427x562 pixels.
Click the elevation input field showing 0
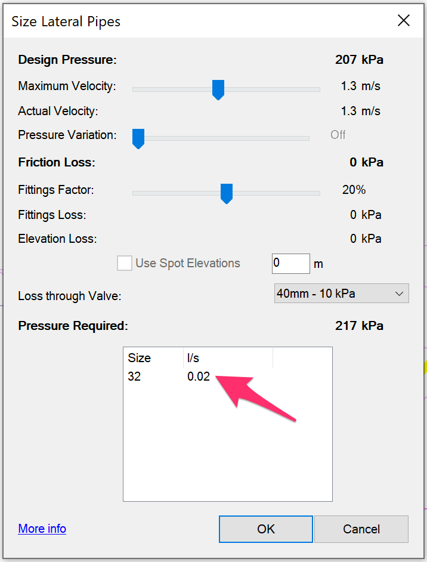(x=290, y=263)
